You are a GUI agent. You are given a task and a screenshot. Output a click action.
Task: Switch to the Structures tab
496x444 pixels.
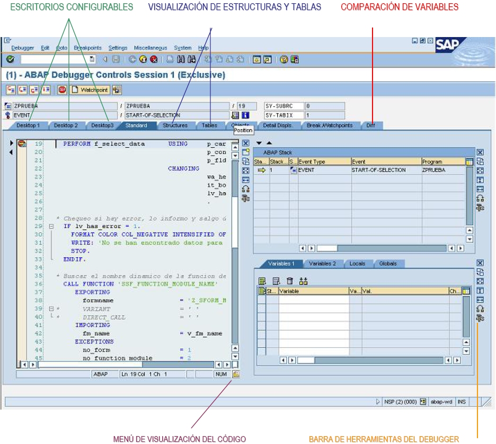[x=175, y=125]
